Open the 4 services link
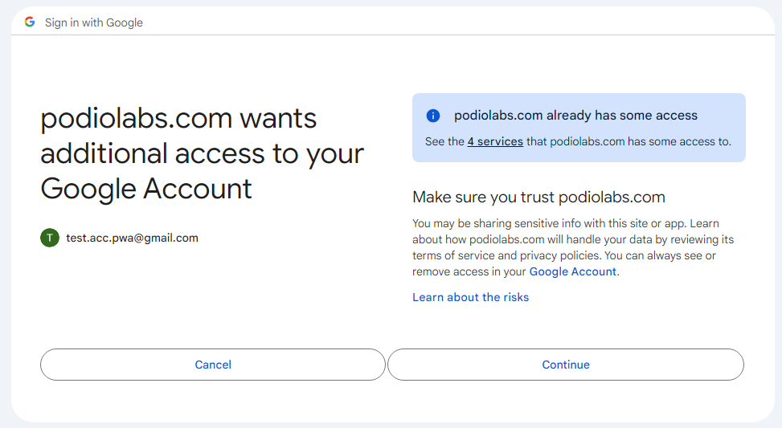 tap(495, 141)
